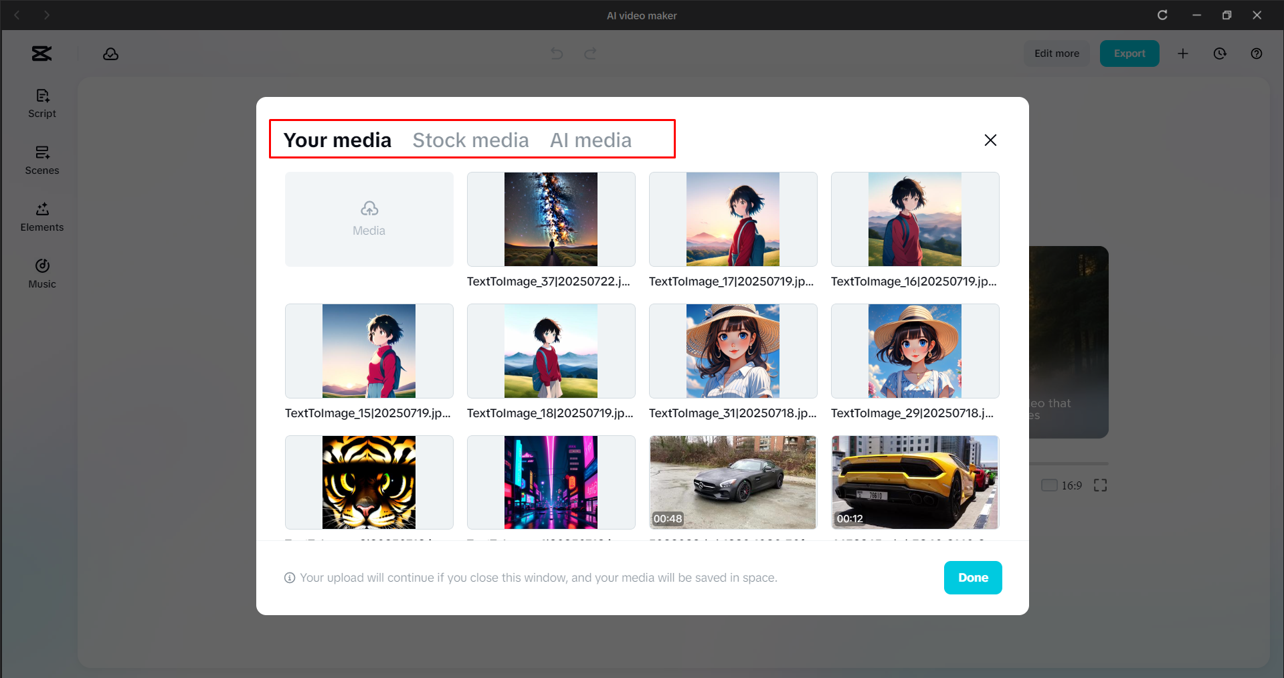Open the Scenes panel
The height and width of the screenshot is (678, 1284).
coord(41,160)
